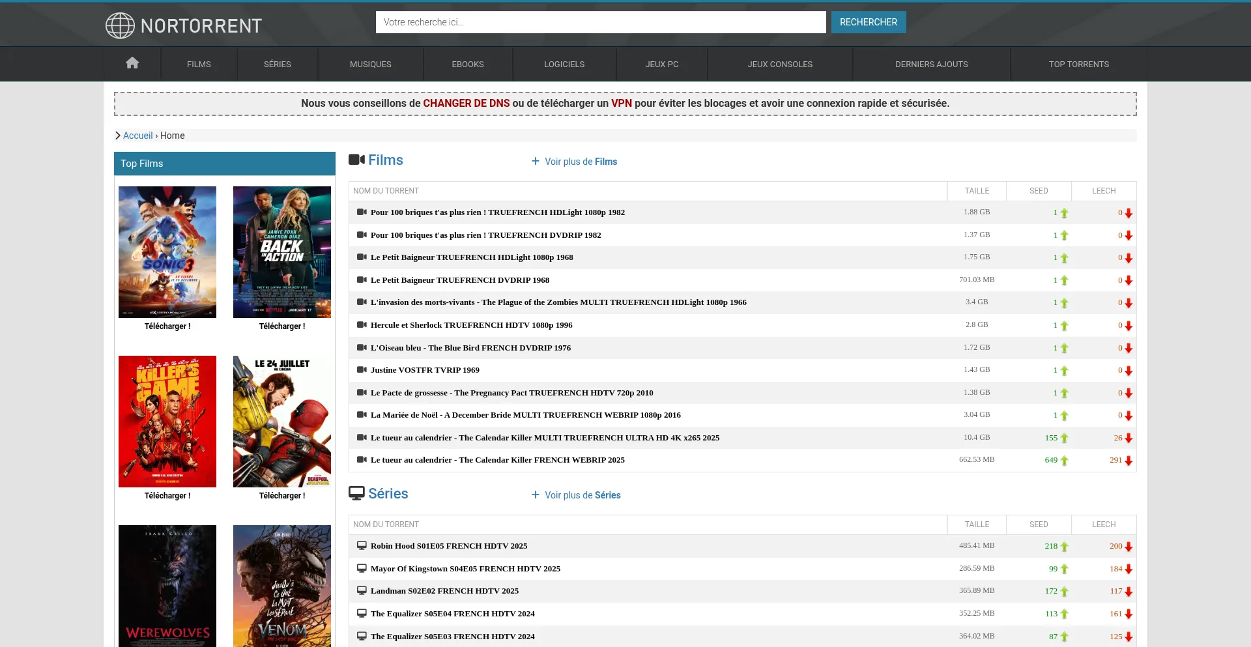
Task: Click monitor icon next to Landman S02E02
Action: point(362,591)
